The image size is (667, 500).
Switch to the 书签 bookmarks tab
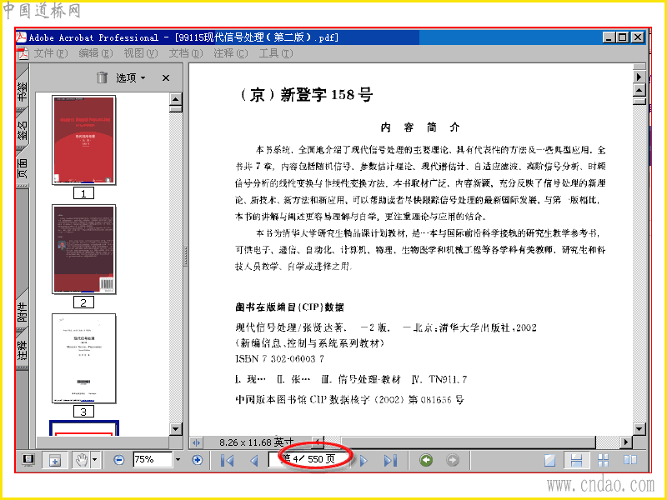[x=23, y=91]
